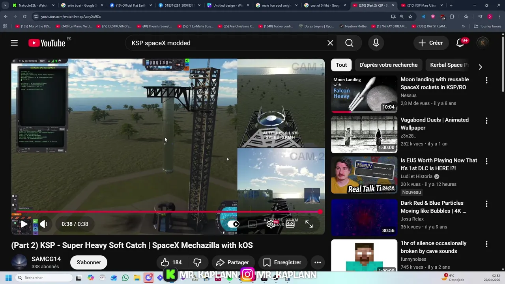Click the SAMCG14 channel avatar

click(x=19, y=262)
